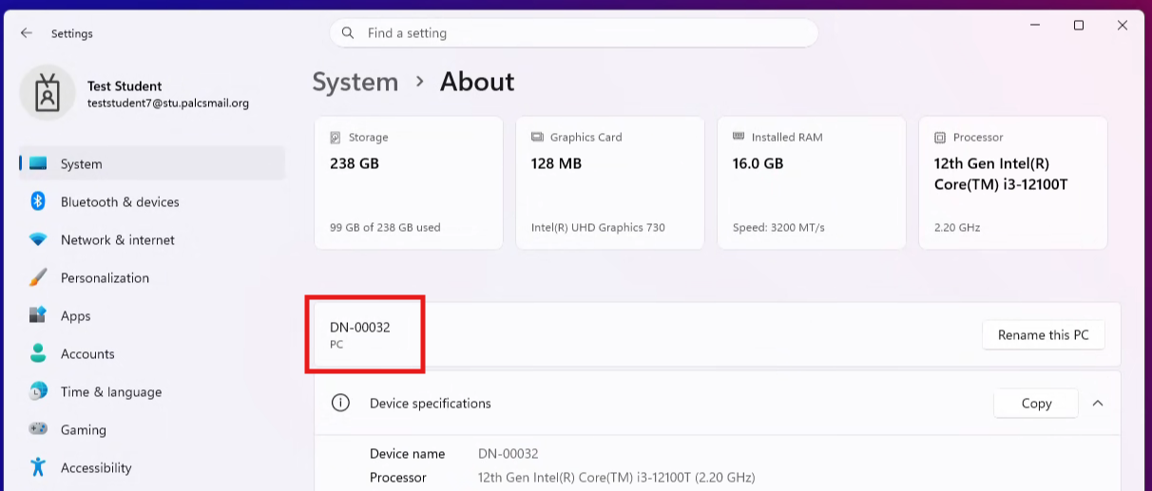Click System in the breadcrumb
This screenshot has width=1152, height=491.
point(355,82)
